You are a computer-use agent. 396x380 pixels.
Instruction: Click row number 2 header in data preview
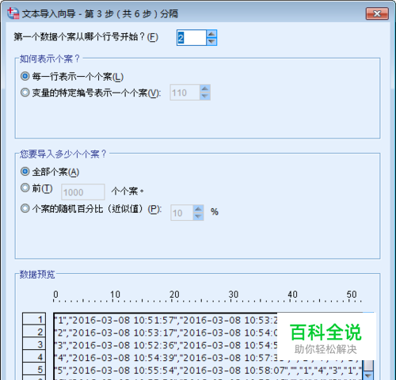click(x=34, y=331)
